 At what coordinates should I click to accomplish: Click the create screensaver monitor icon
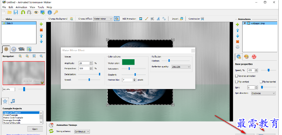pos(42,12)
